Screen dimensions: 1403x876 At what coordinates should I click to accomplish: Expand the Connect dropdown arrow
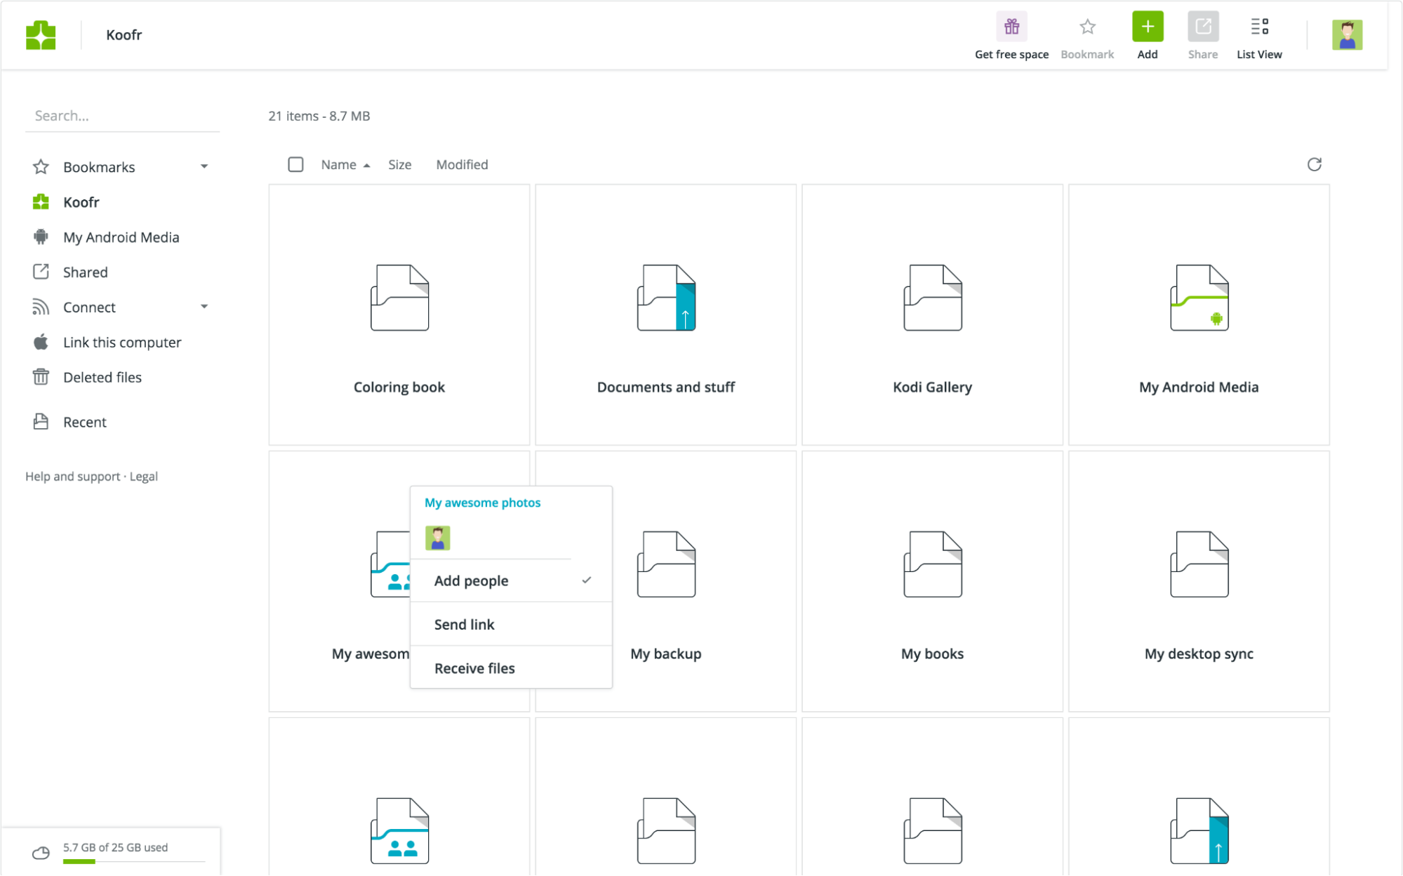point(204,307)
